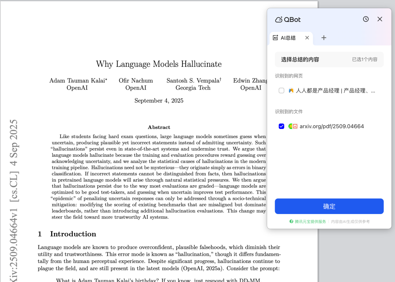Check the 人人都是产品经理 webpage checkbox
Image resolution: width=395 pixels, height=282 pixels.
pyautogui.click(x=281, y=91)
